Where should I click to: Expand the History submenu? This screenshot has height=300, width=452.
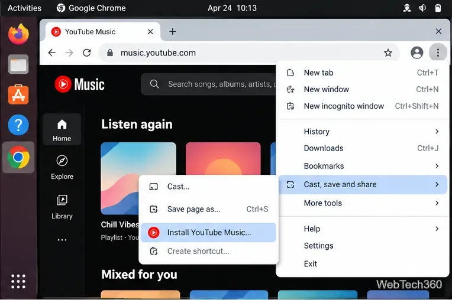362,132
